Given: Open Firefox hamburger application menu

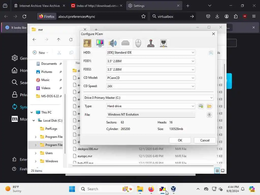Looking at the screenshot, I should [x=254, y=17].
